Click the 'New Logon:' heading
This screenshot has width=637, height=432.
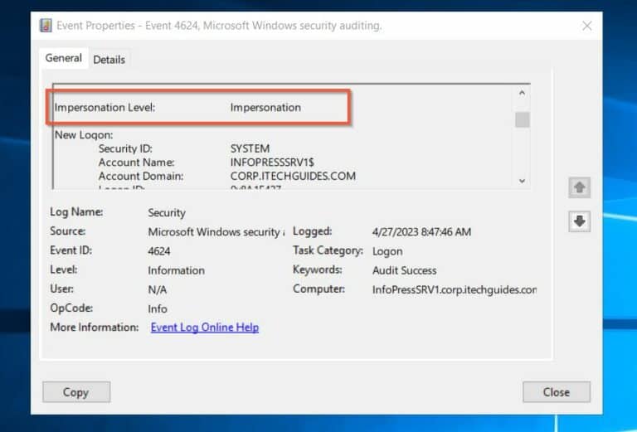(84, 135)
